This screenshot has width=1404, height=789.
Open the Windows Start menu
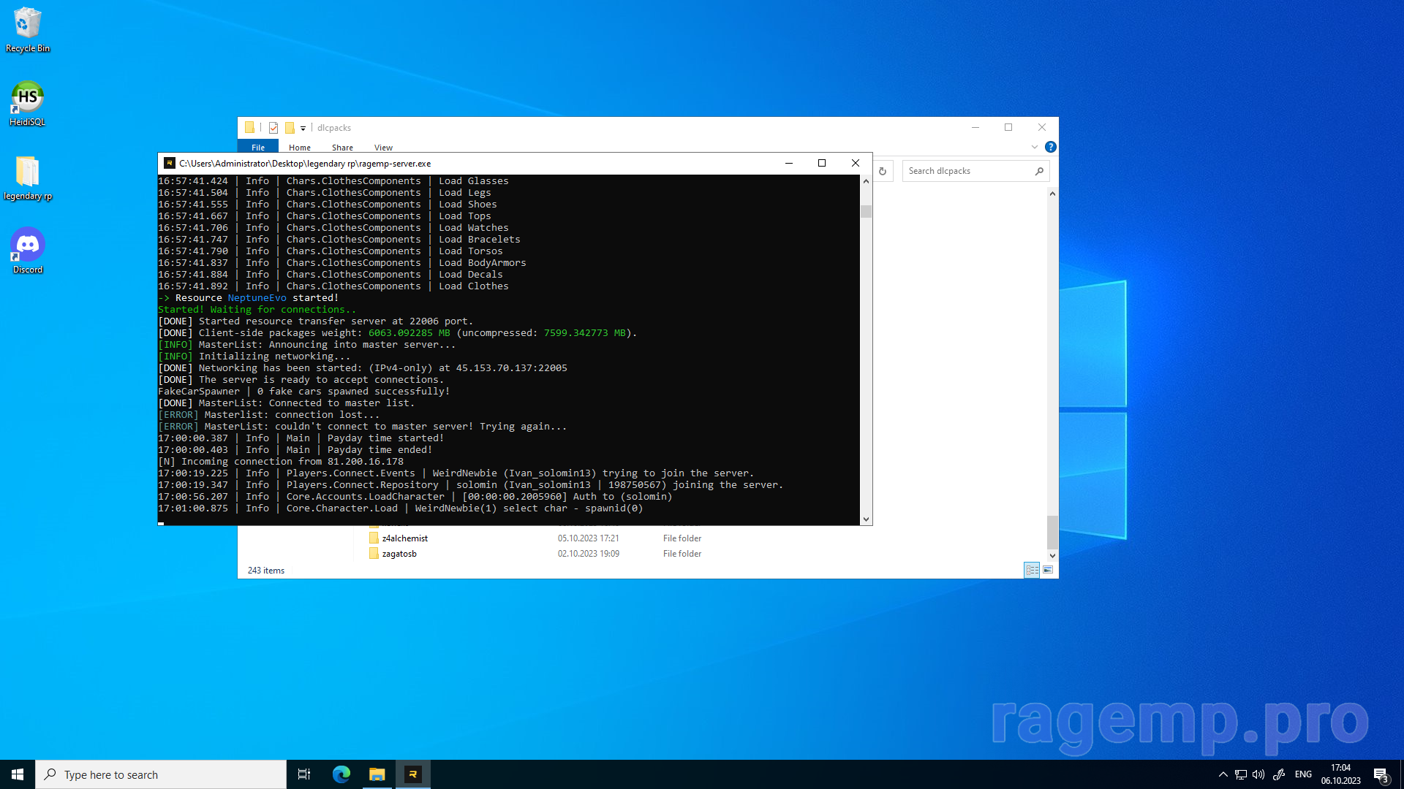pyautogui.click(x=18, y=774)
